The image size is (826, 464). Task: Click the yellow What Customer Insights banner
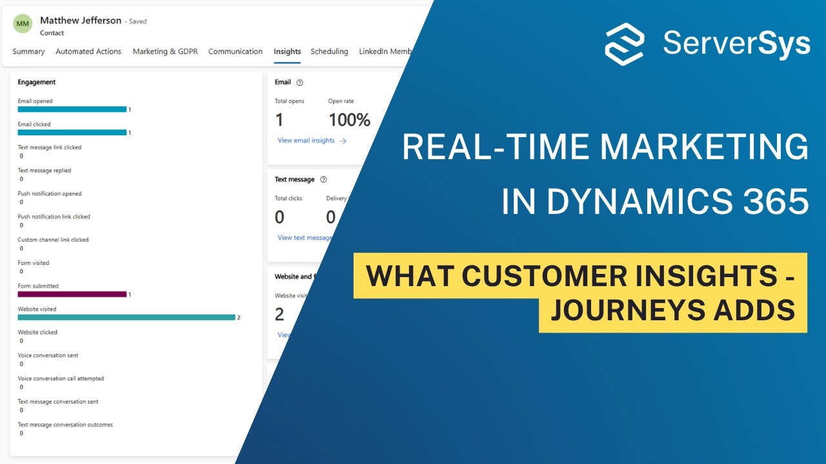pos(580,276)
